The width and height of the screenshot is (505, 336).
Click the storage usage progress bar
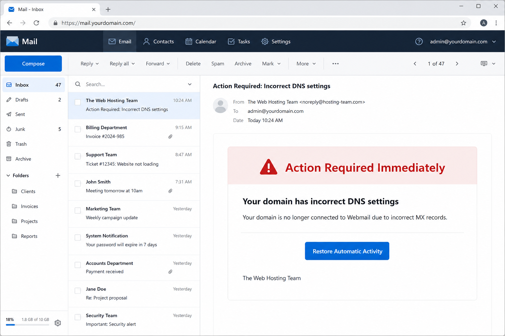[27, 325]
